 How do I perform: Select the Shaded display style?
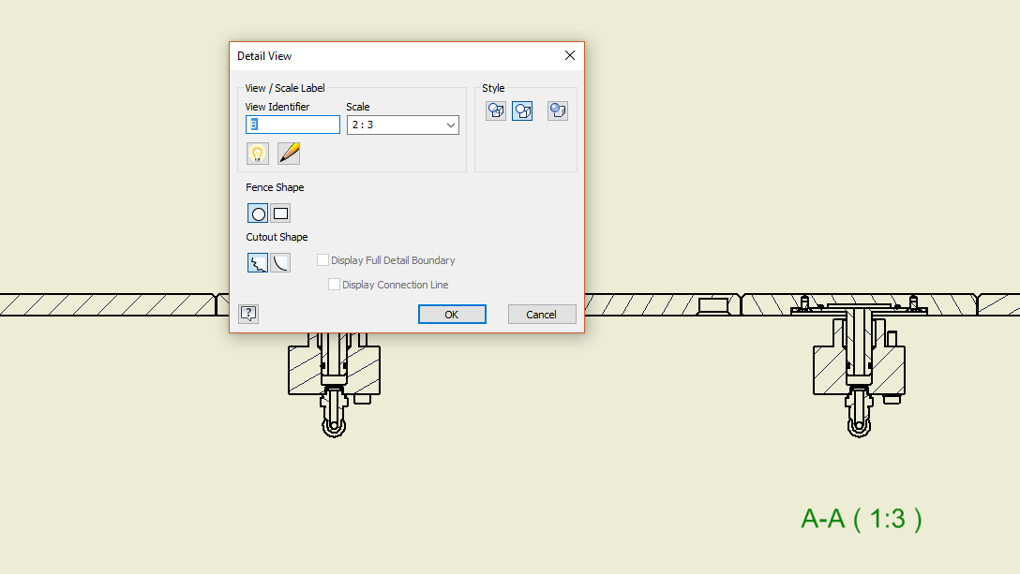coord(558,110)
